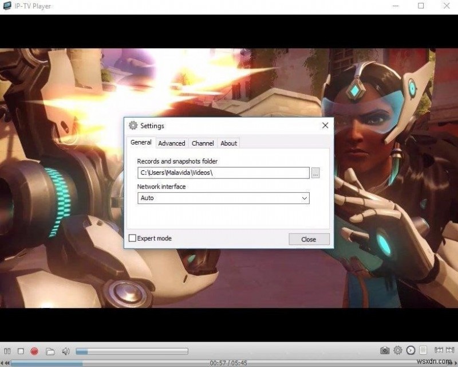The height and width of the screenshot is (367, 458).
Task: Take a snapshot using the camera icon
Action: (384, 350)
